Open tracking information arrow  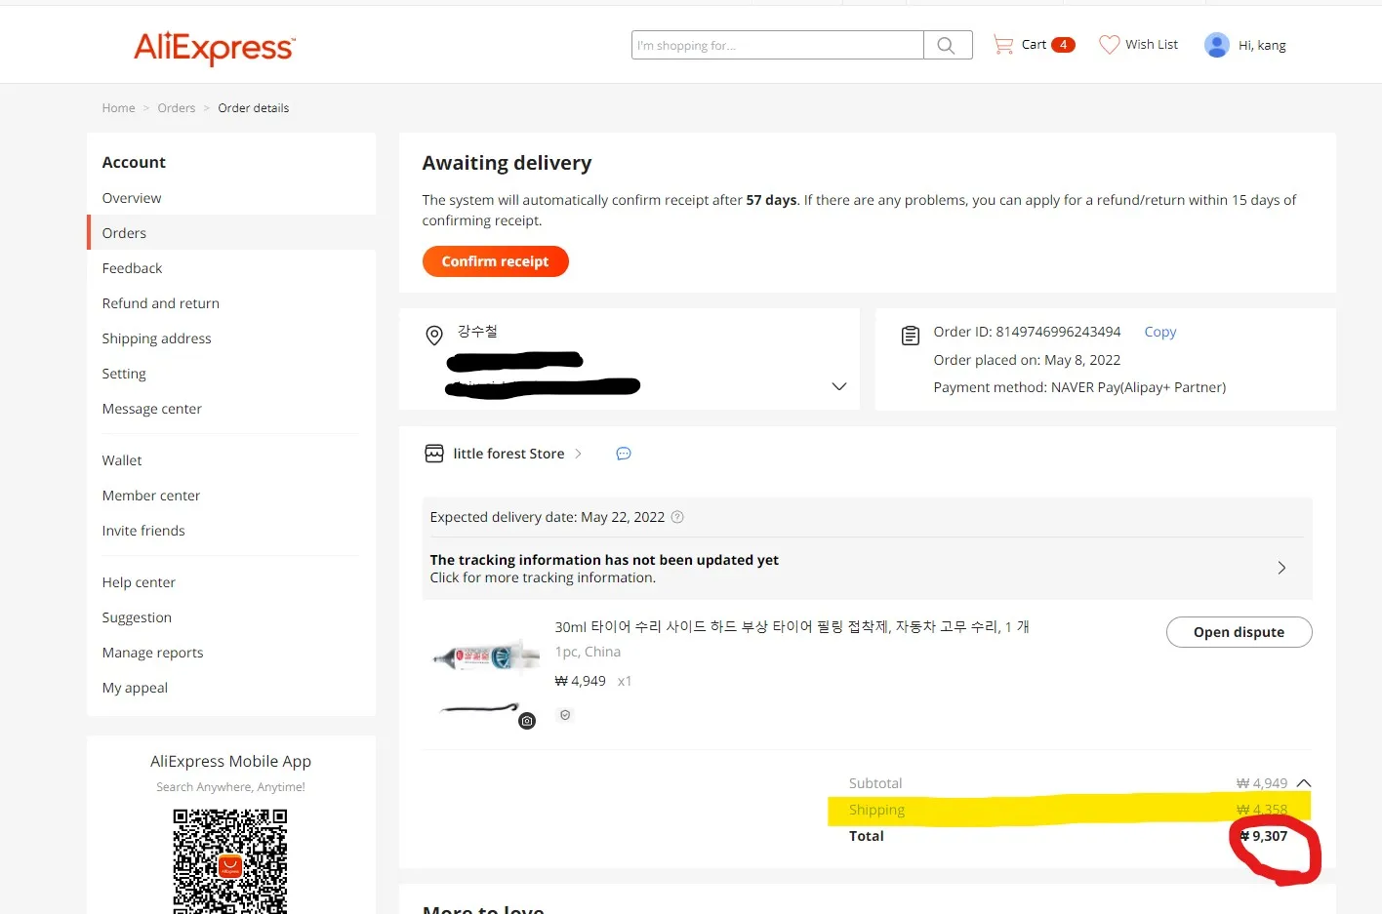1281,568
